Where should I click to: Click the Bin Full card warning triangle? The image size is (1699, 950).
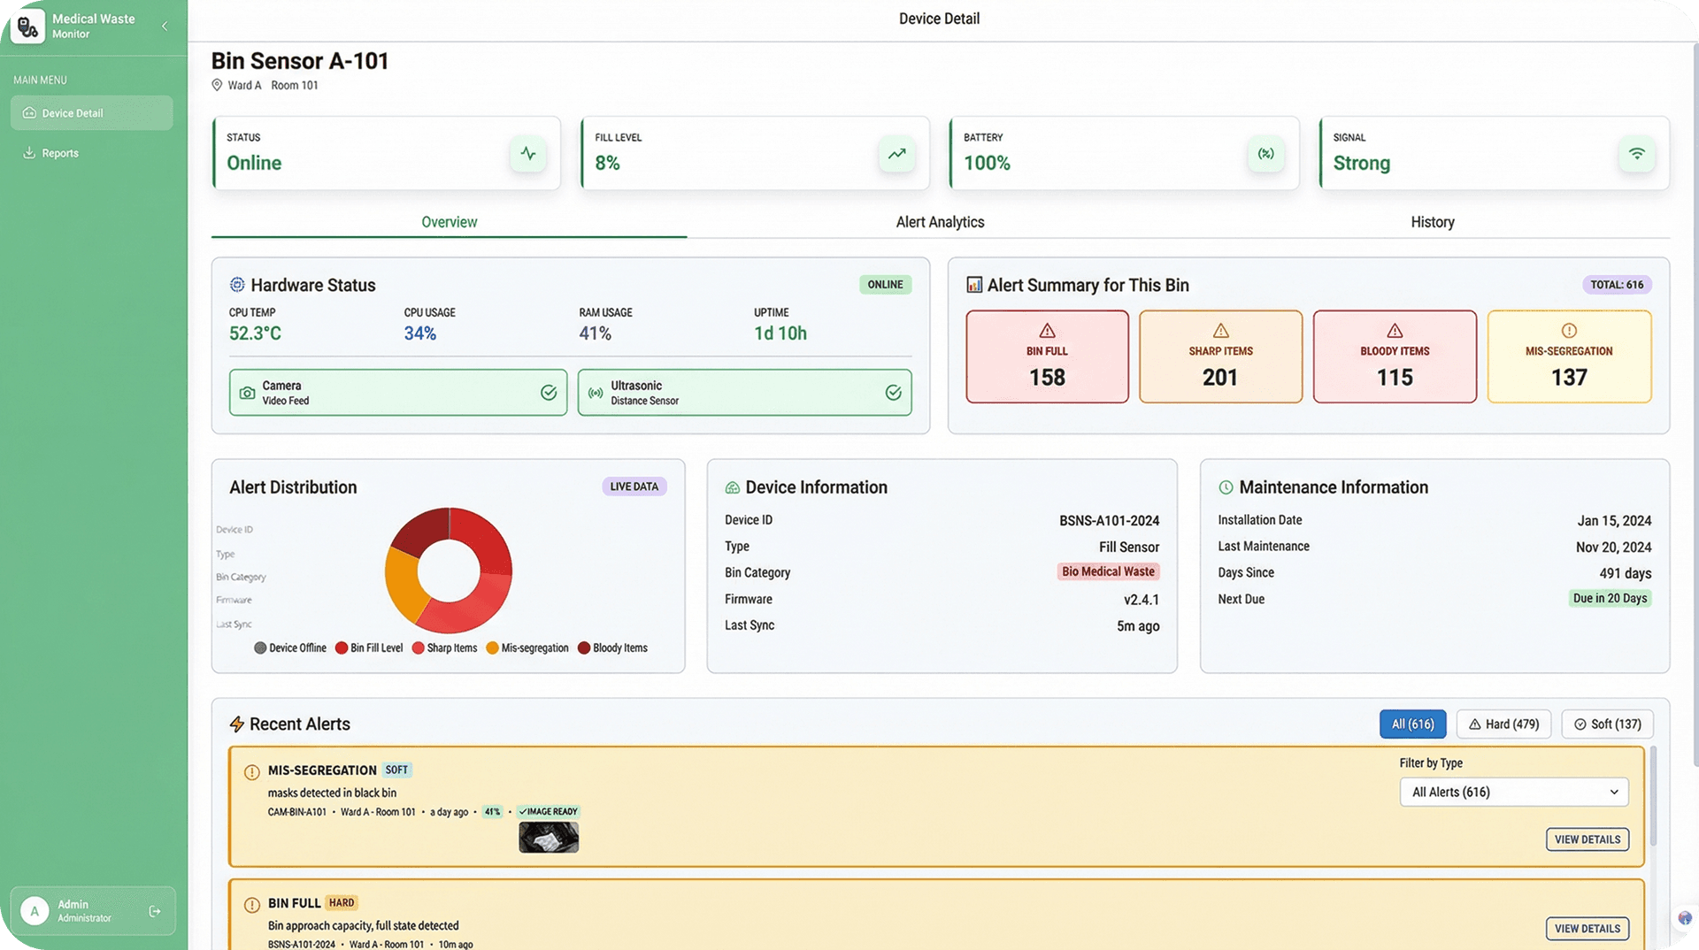(x=1047, y=331)
